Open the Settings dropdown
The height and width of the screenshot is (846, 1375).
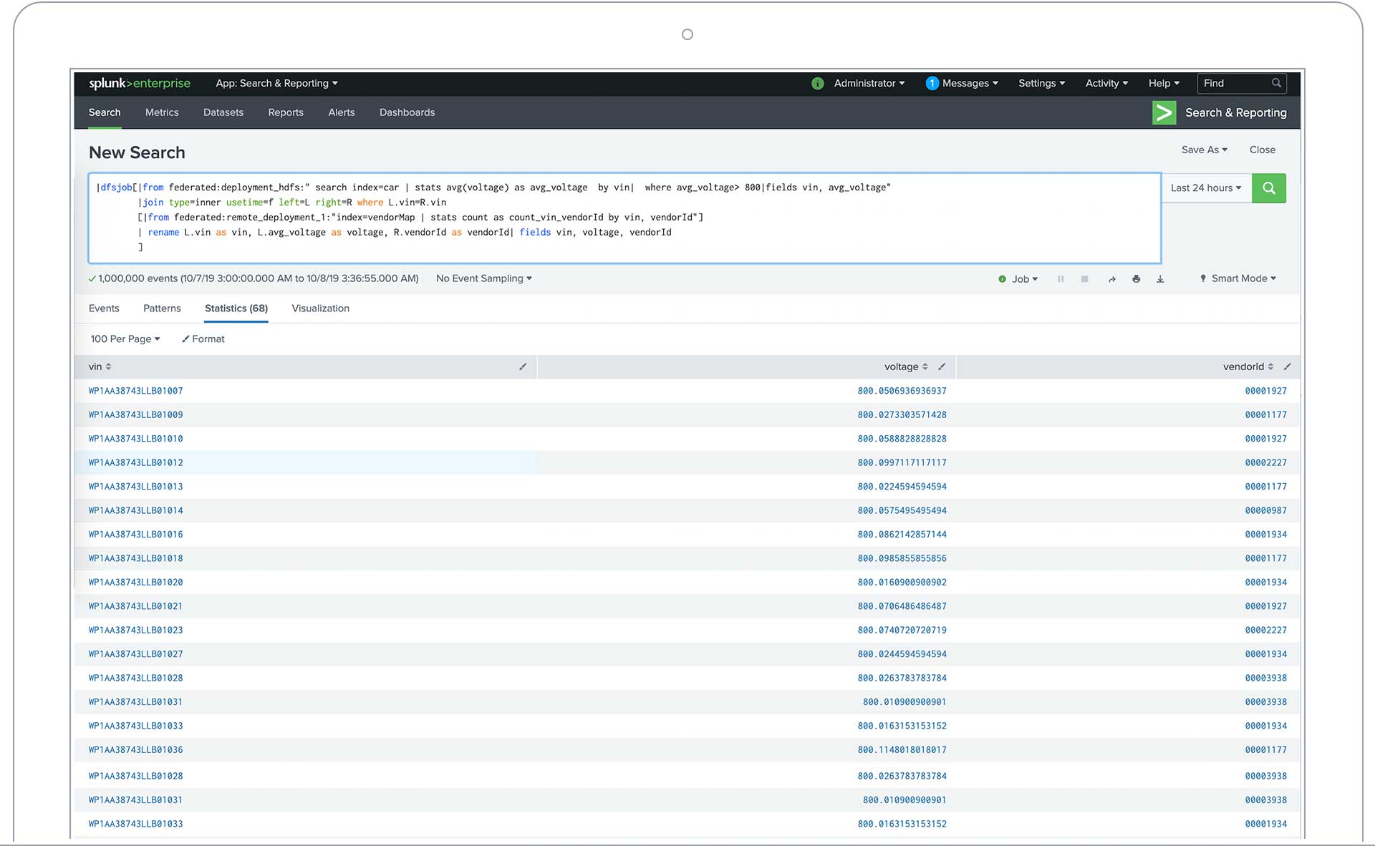point(1041,84)
